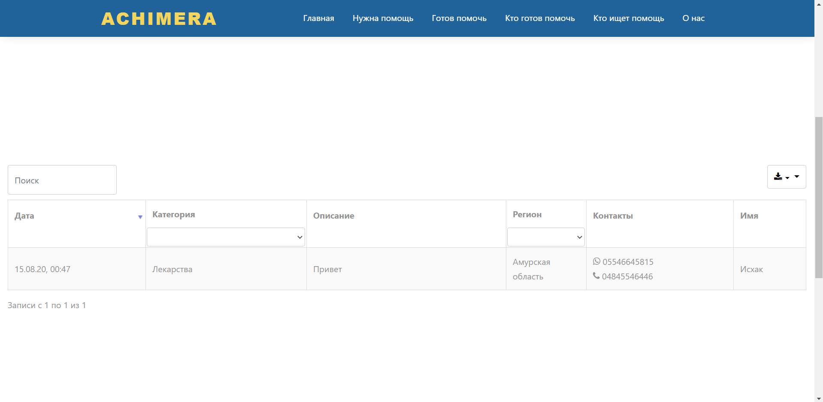Click the WhatsApp icon beside 05546645815
Image resolution: width=823 pixels, height=402 pixels.
point(596,261)
